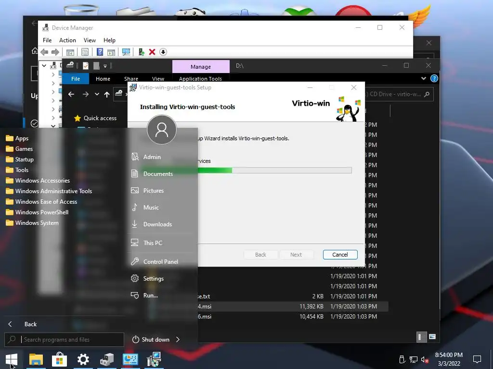Select the Manage tab in Explorer
The image size is (493, 369).
click(x=201, y=66)
